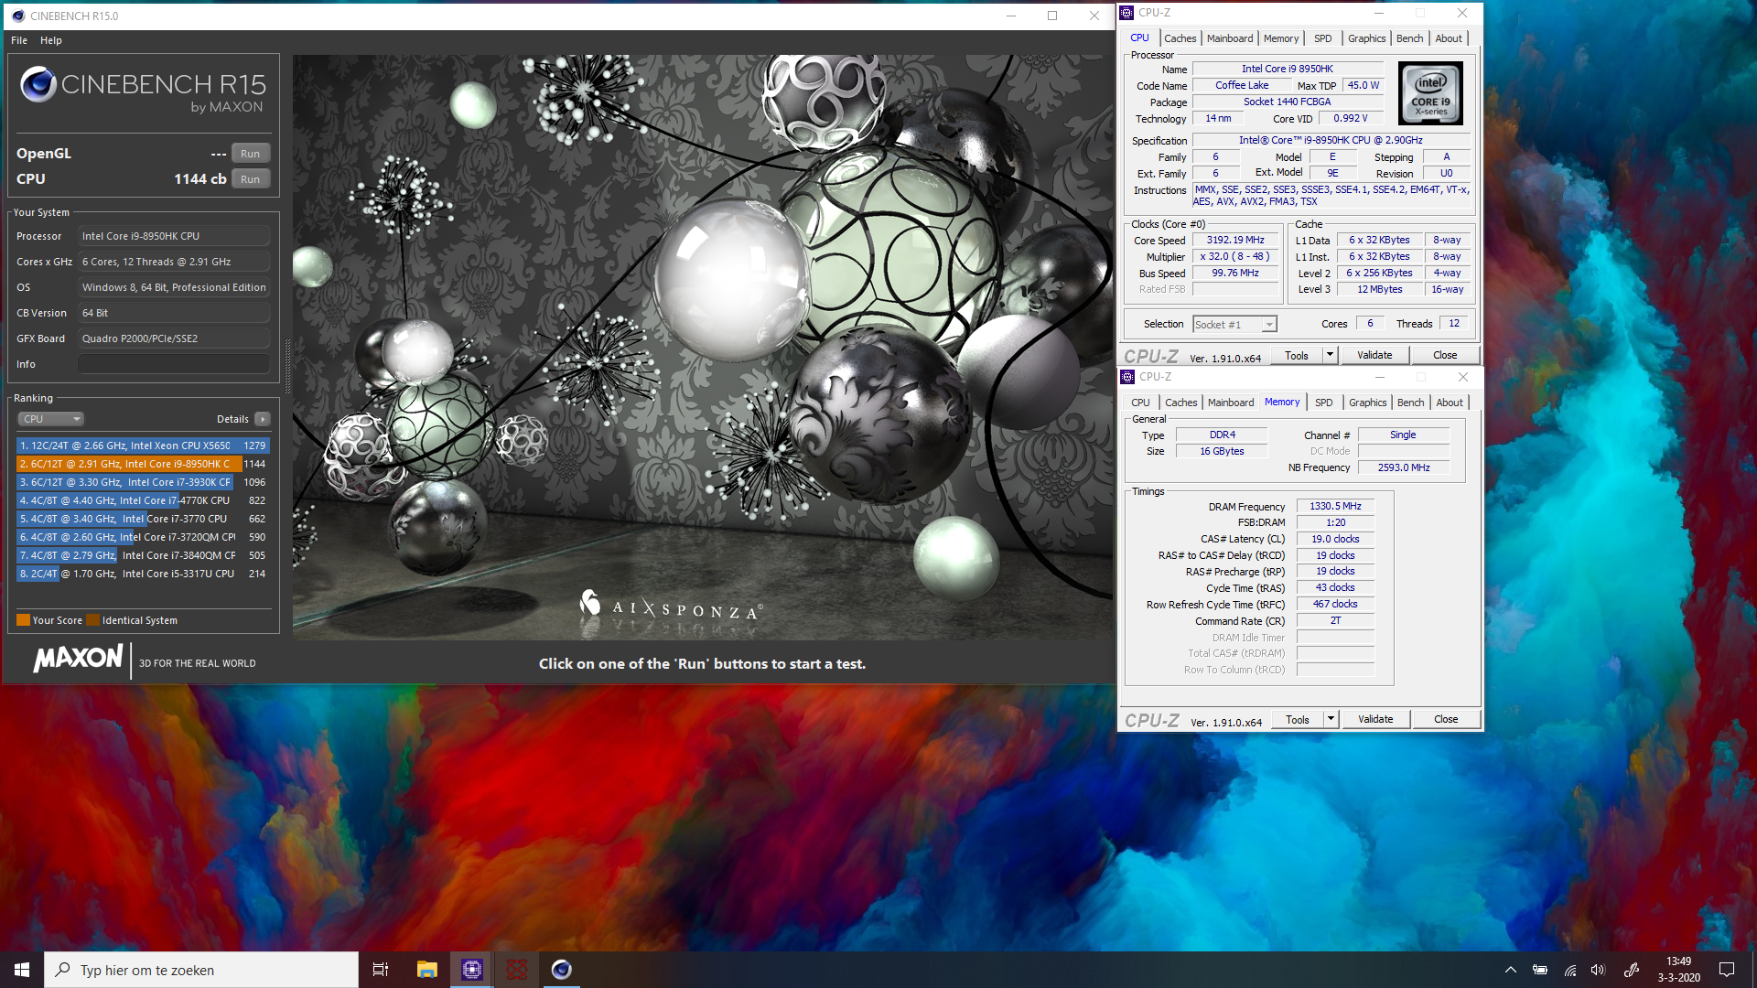Click the Cinebench R15 logo icon
The height and width of the screenshot is (988, 1757).
click(x=38, y=84)
